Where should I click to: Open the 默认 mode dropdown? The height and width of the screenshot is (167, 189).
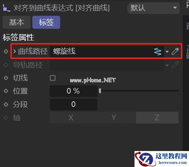click(x=153, y=8)
